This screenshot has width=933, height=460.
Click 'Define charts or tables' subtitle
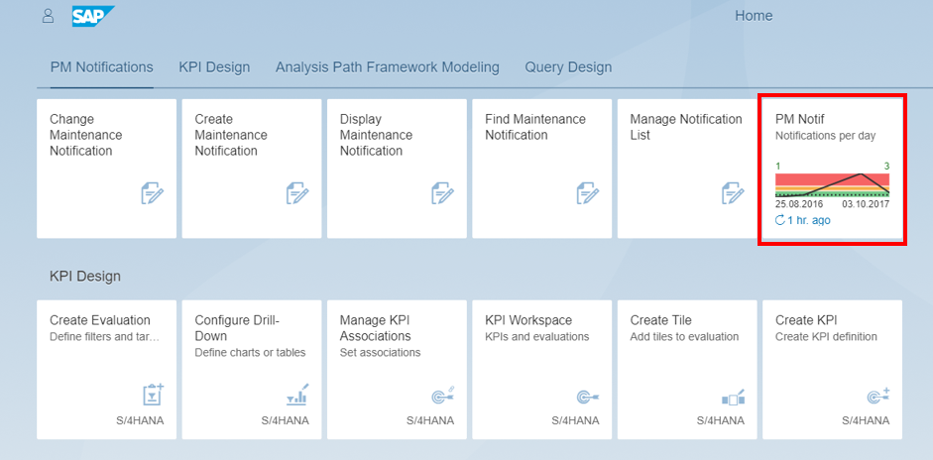click(250, 352)
